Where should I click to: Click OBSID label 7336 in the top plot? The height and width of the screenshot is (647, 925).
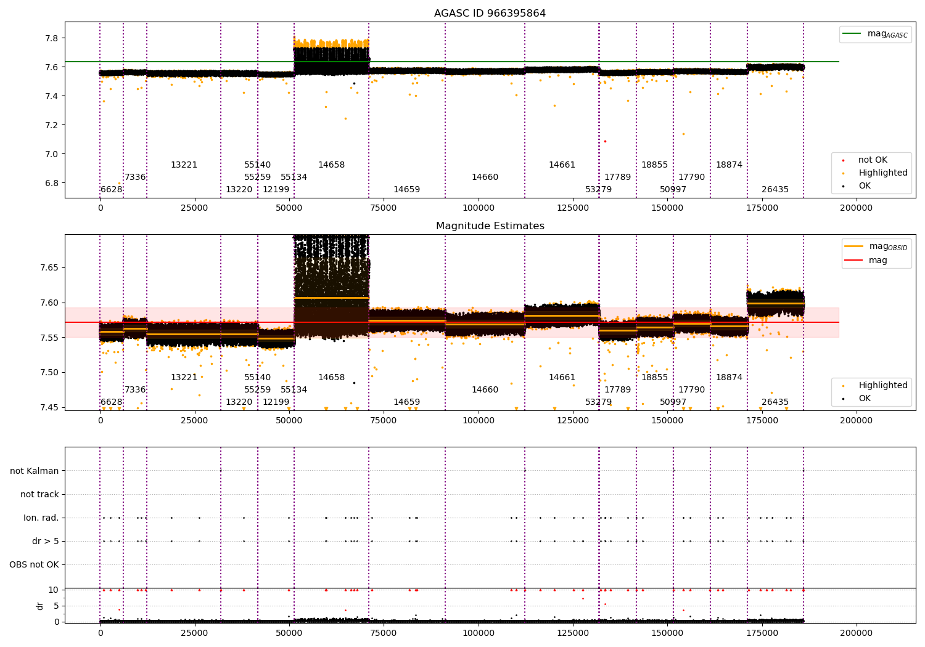pos(135,177)
